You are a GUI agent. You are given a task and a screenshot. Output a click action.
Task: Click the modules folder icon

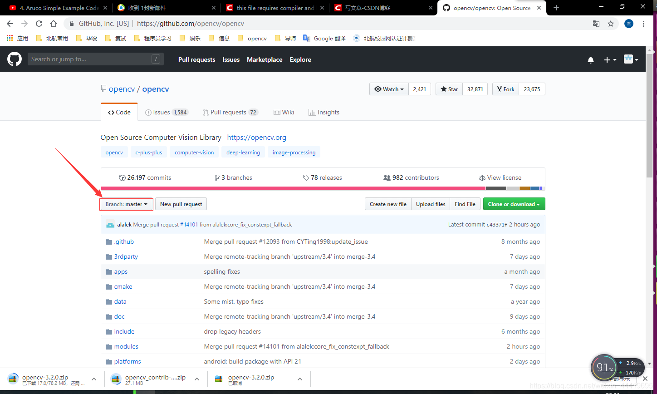tap(109, 347)
